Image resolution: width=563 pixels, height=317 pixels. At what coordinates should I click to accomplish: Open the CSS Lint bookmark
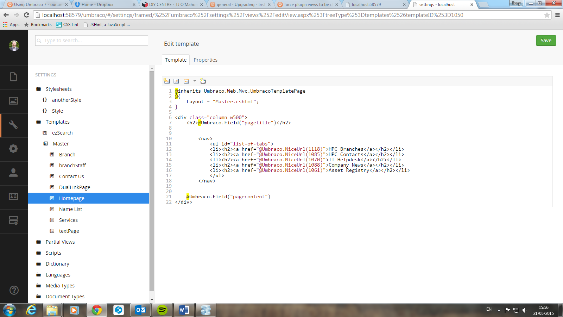(67, 25)
